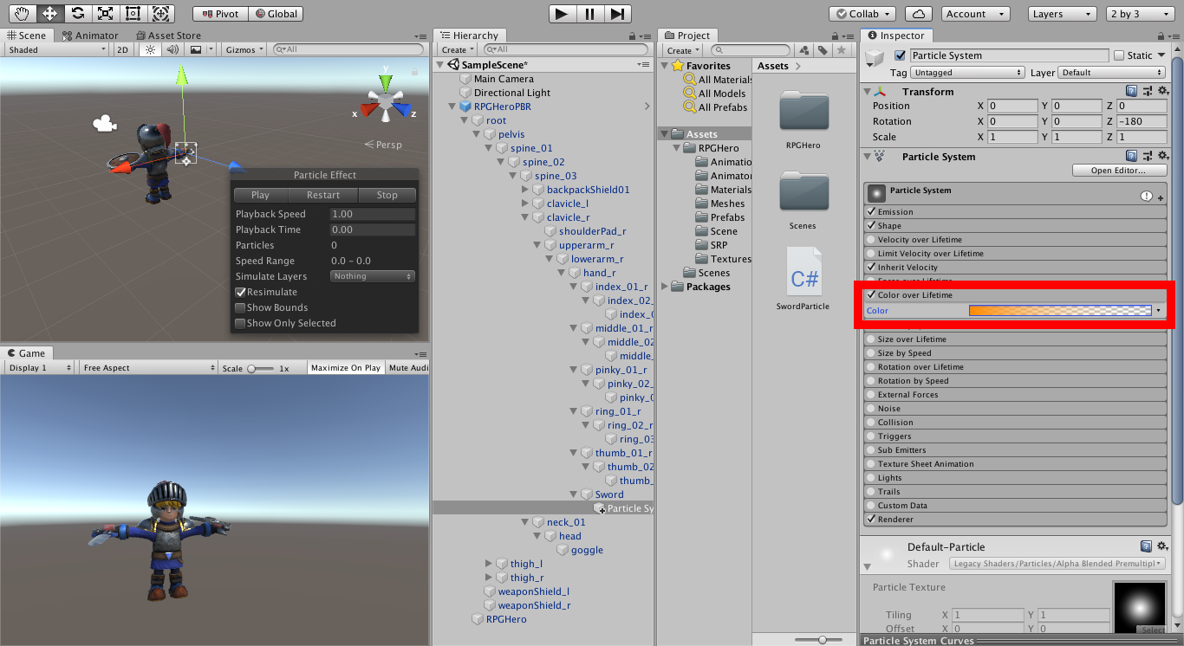
Task: Click Restart in Particle Effect panel
Action: tap(323, 195)
